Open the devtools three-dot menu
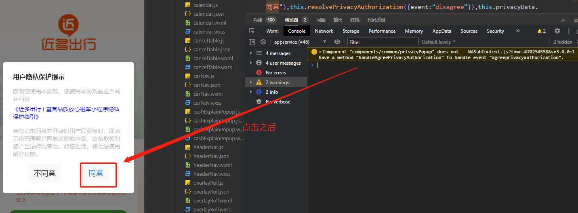 point(569,31)
